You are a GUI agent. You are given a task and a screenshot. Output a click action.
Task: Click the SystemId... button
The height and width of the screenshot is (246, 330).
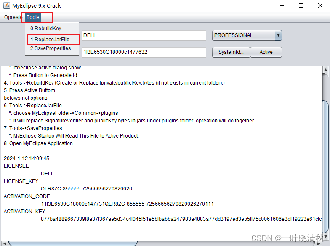(231, 52)
